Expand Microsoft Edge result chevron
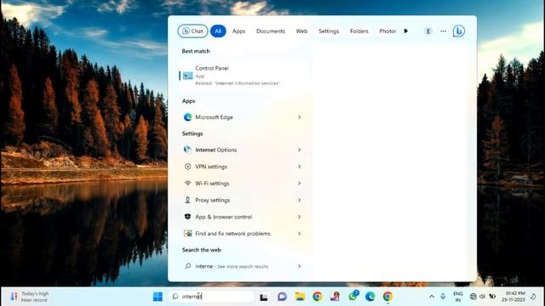The image size is (545, 306). (299, 117)
